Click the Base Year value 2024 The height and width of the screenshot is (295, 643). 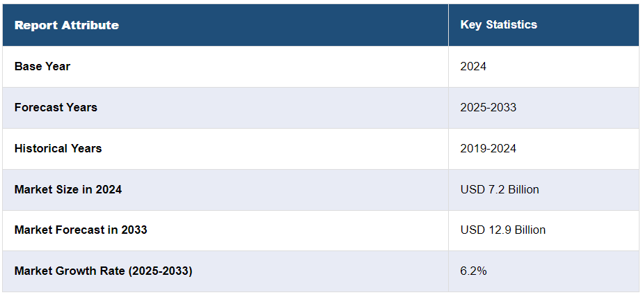[473, 66]
